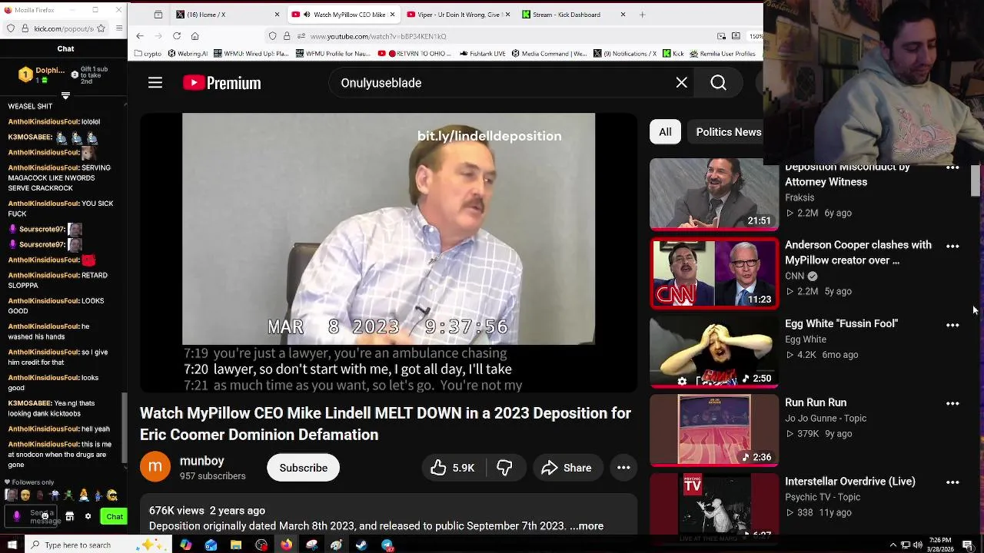Open the emoji picker in Kick chat
This screenshot has height=553, width=984.
(x=45, y=516)
